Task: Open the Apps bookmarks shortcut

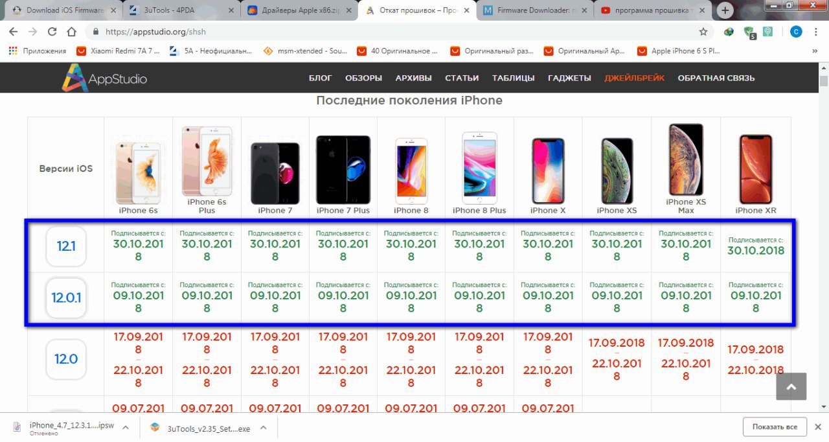Action: point(38,51)
